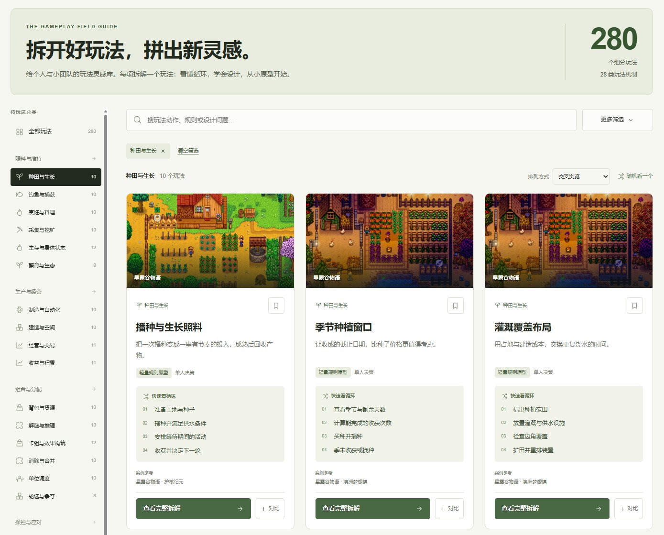Click the blocks icon next to 建造与空间
Viewport: 664px width, 535px height.
pos(20,328)
